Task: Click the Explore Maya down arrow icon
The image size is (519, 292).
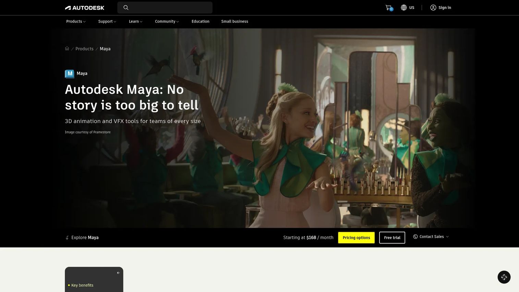Action: 67,237
